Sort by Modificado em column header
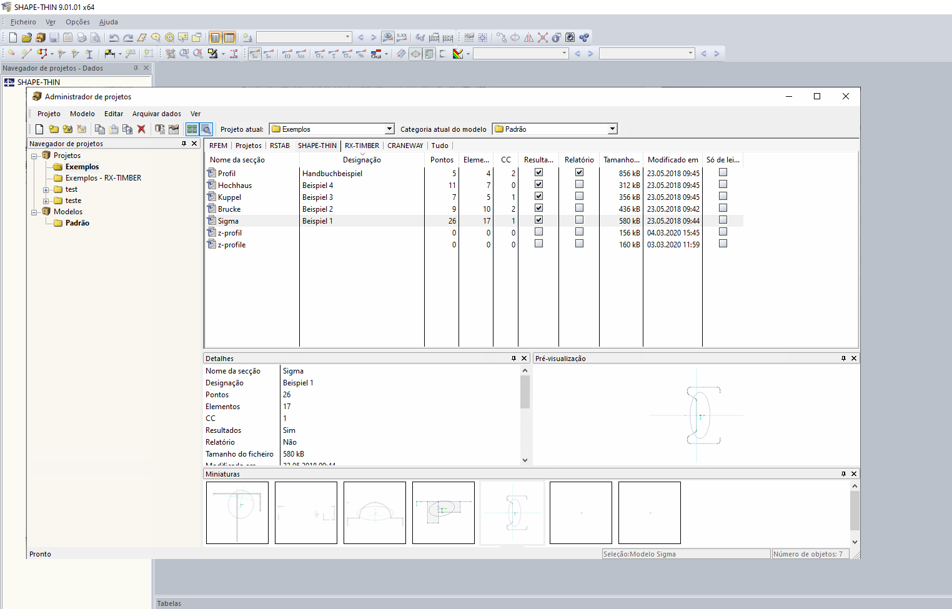Viewport: 952px width, 609px height. point(673,160)
